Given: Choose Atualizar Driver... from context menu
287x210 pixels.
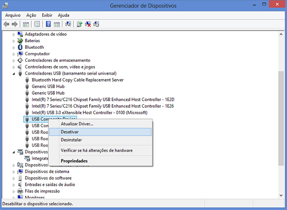Looking at the screenshot, I should [100, 124].
